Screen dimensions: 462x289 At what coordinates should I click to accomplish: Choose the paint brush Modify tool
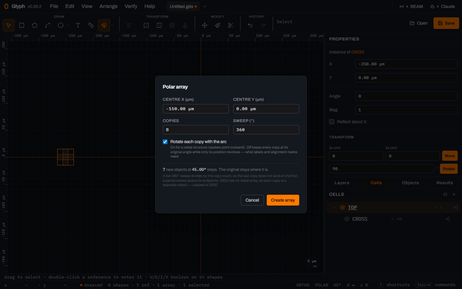(x=218, y=25)
